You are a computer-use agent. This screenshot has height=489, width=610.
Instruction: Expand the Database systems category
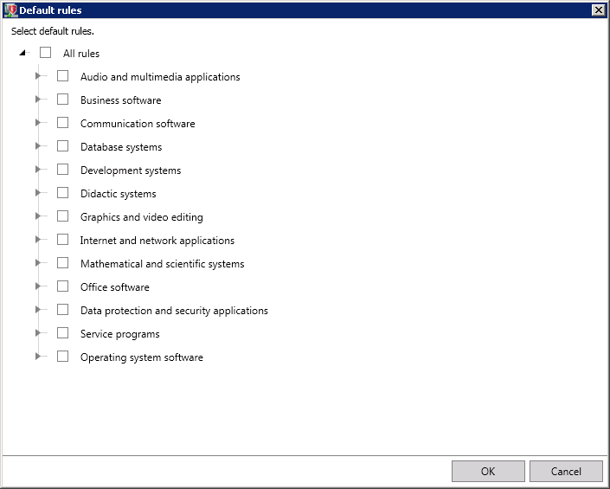(38, 146)
